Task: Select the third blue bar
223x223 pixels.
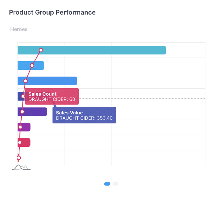Action: point(54,81)
